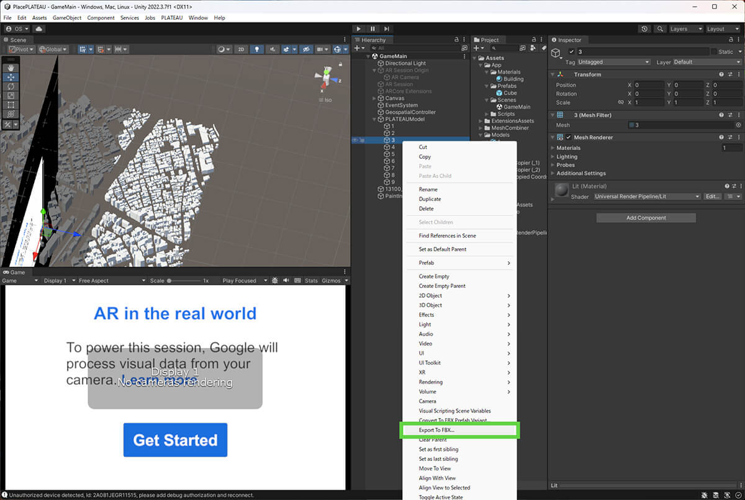Open the Pivot dropdown
This screenshot has height=500, width=745.
coord(21,49)
